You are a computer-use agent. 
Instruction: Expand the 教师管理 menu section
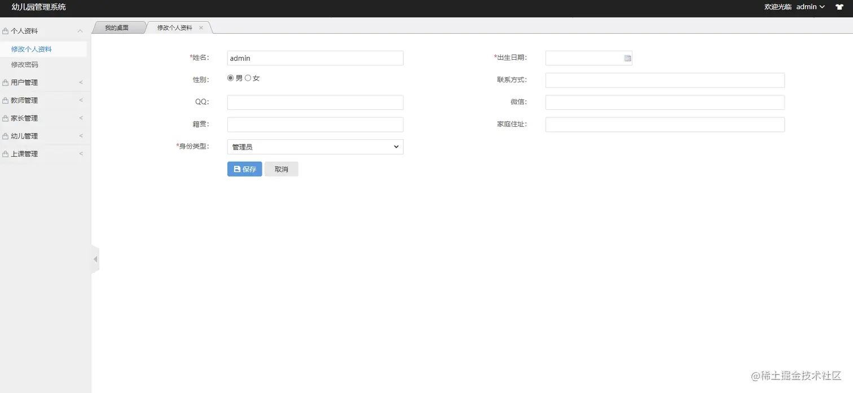[x=81, y=100]
